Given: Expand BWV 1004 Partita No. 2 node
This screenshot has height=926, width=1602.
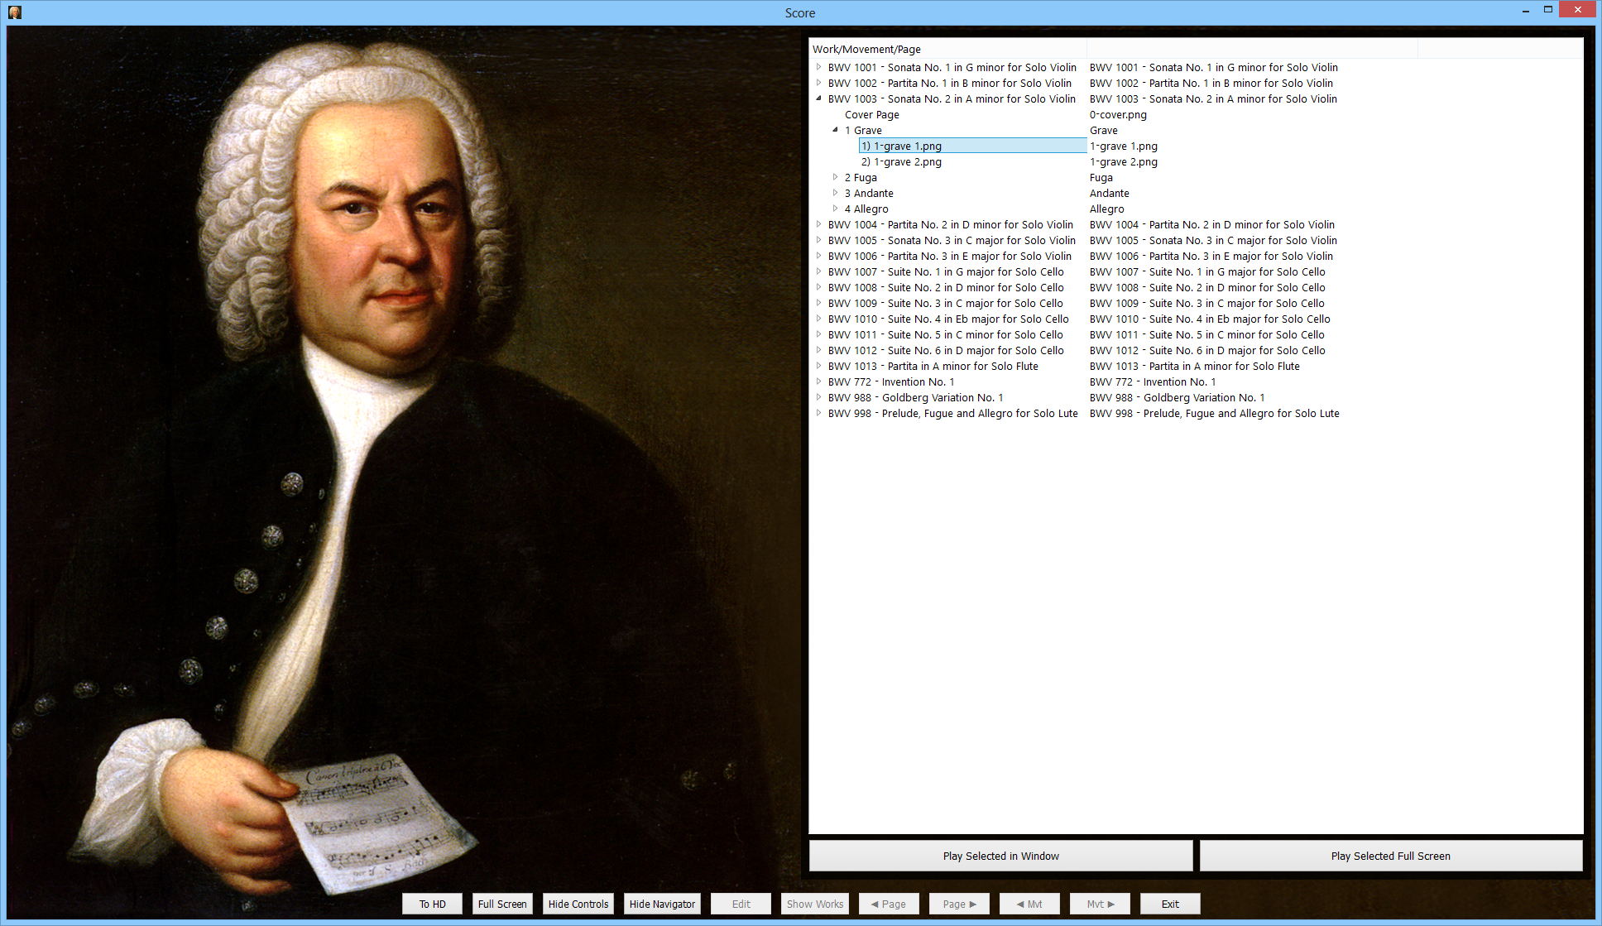Looking at the screenshot, I should (818, 224).
